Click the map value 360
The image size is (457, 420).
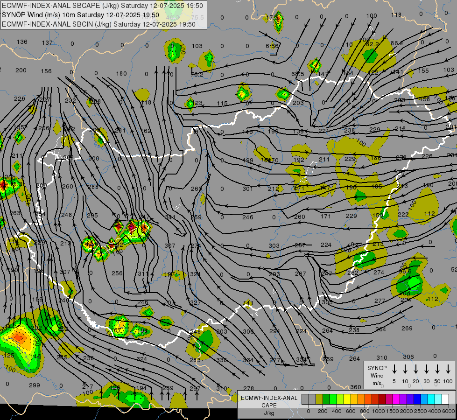pyautogui.click(x=356, y=387)
